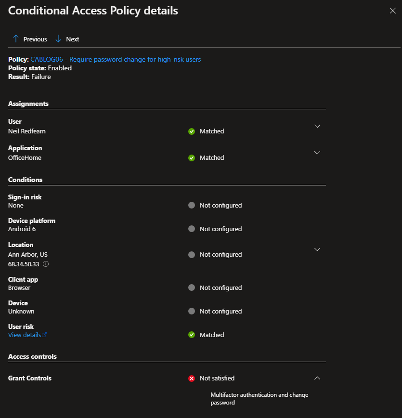
Task: Collapse the Grant Controls details chevron
Action: 317,378
